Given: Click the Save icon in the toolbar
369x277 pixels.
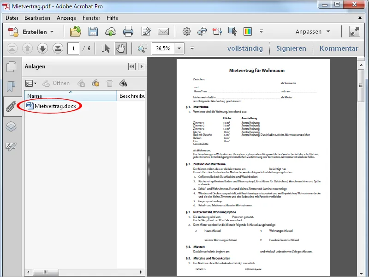Looking at the screenshot, I should coord(93,31).
